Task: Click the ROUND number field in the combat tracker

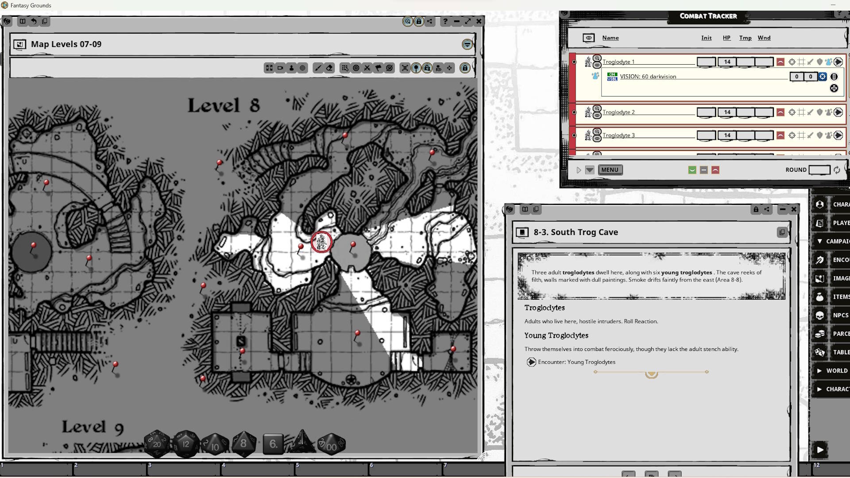Action: coord(819,170)
